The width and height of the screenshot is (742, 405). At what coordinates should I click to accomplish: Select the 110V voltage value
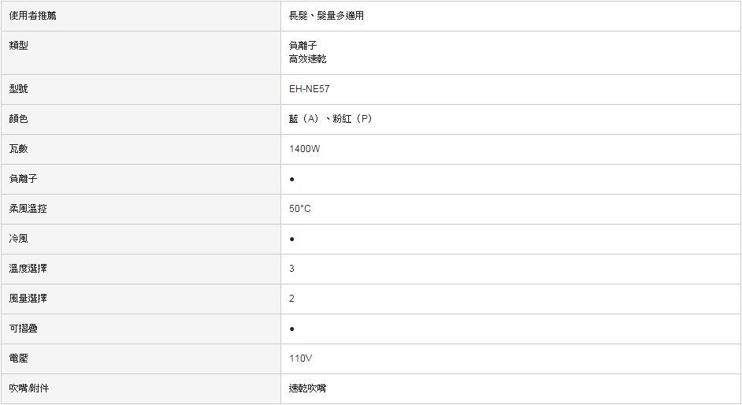(300, 359)
